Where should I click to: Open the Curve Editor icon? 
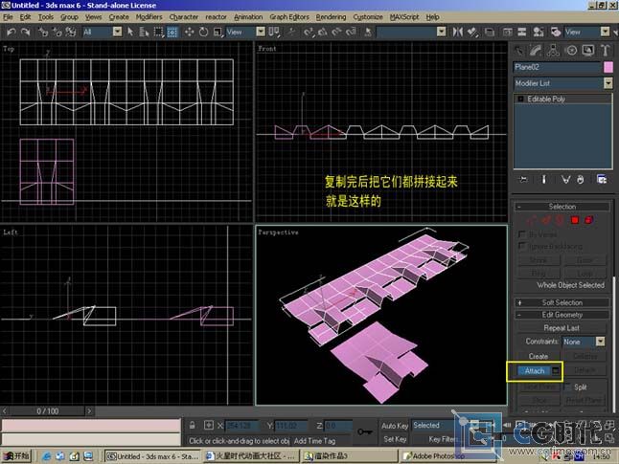507,32
